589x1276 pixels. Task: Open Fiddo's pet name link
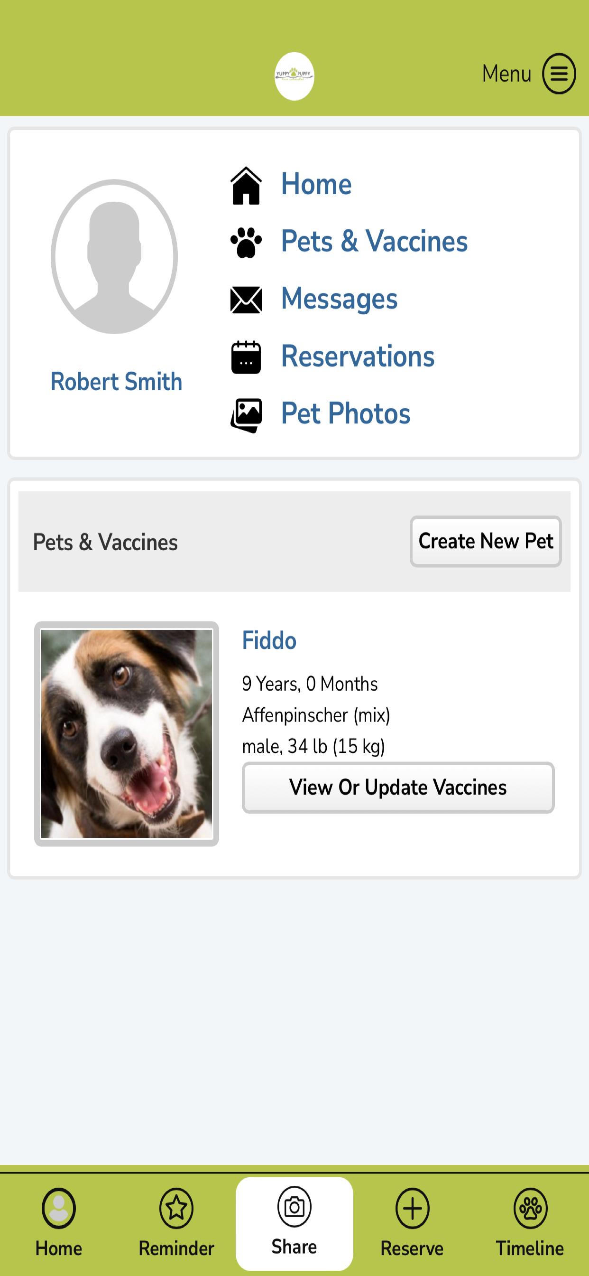269,640
